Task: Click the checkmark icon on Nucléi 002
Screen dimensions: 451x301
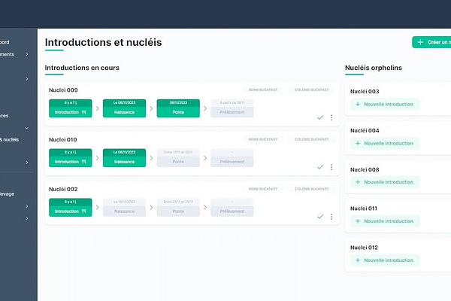Action: click(x=320, y=217)
